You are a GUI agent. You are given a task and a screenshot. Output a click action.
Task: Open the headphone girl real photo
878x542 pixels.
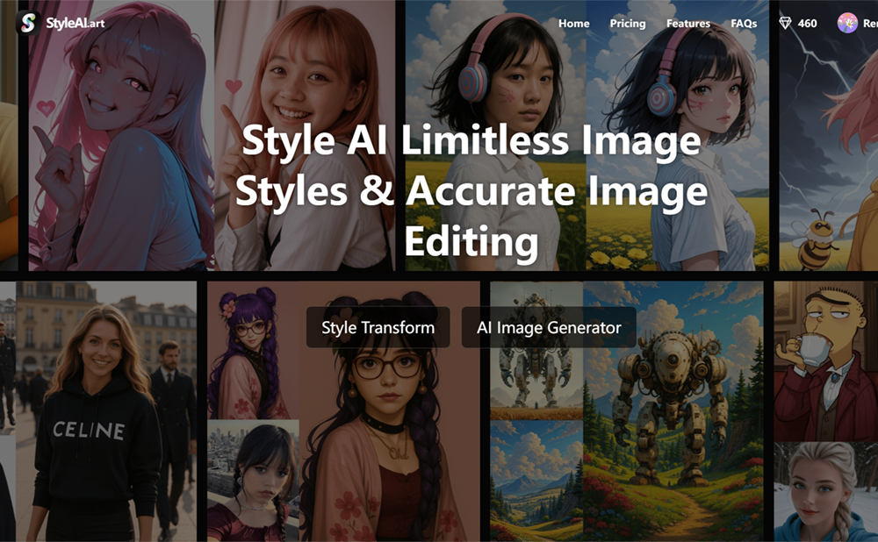(x=495, y=135)
